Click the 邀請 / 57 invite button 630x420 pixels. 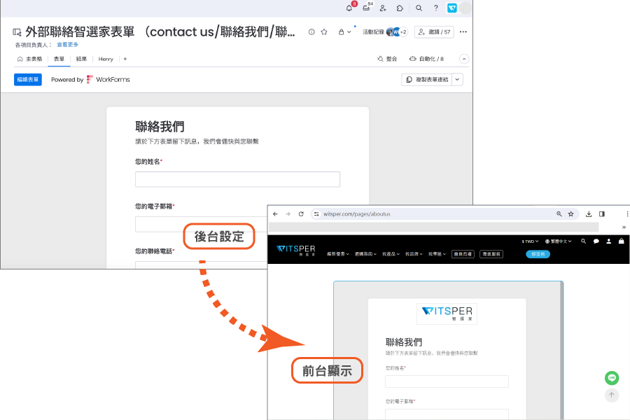point(434,31)
